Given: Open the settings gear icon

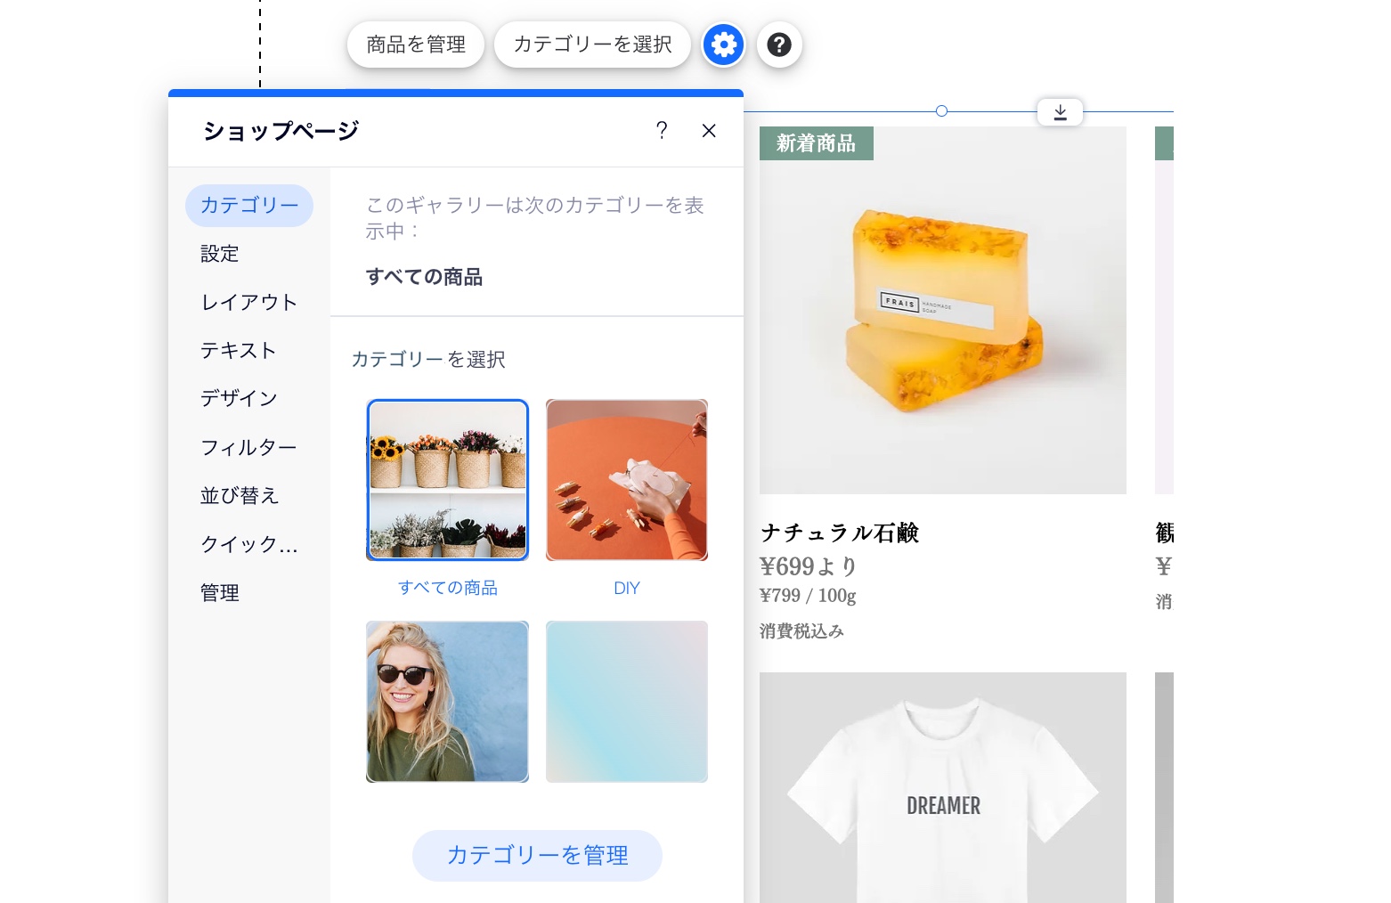Looking at the screenshot, I should pos(723,45).
